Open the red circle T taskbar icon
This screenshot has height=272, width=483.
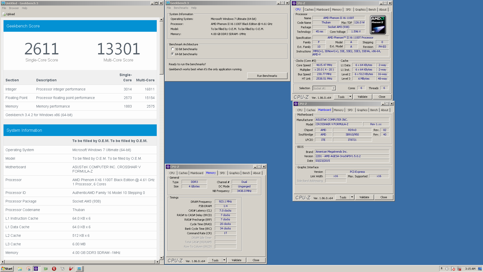pos(54,269)
